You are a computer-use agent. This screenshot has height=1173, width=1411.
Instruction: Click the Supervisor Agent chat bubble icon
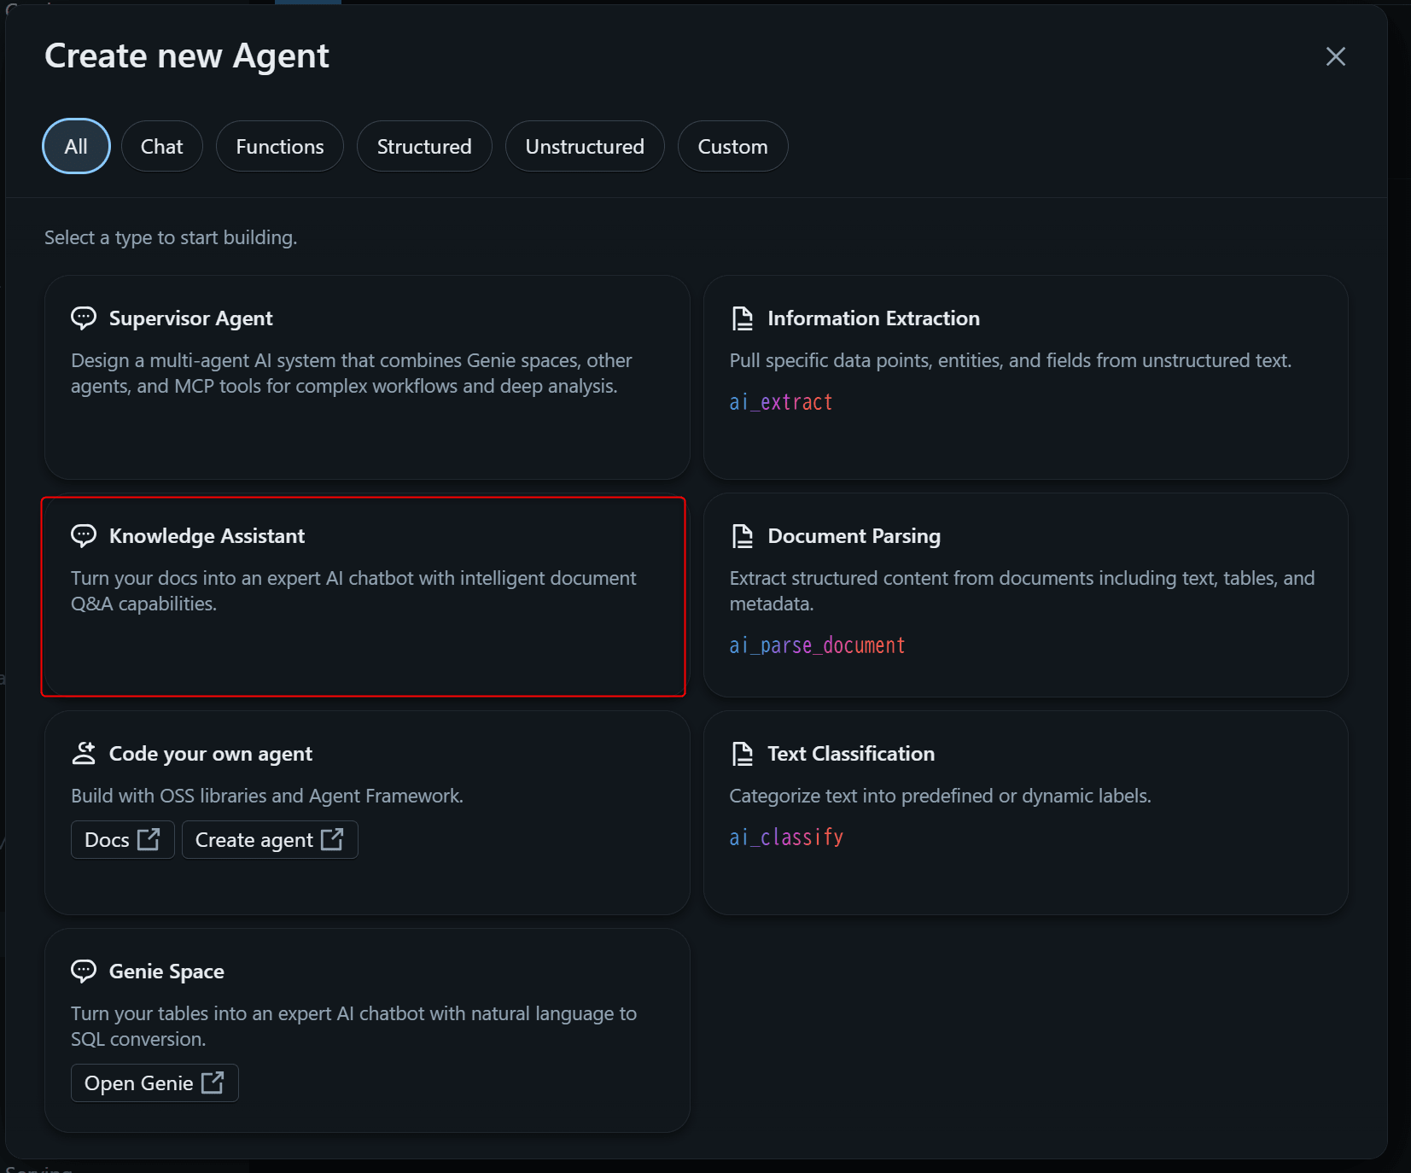pos(84,318)
